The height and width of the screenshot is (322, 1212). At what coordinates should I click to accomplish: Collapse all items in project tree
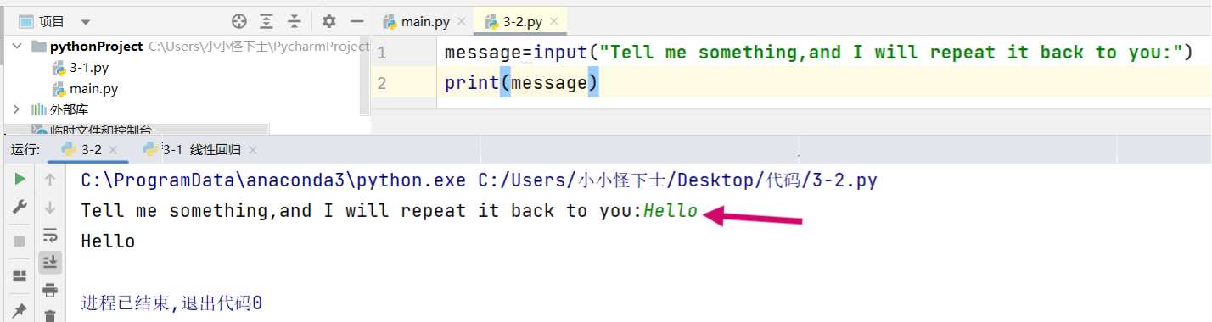click(294, 21)
